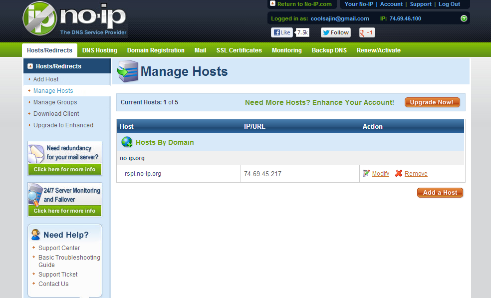
Task: Select Manage Hosts in the sidebar
Action: click(53, 90)
